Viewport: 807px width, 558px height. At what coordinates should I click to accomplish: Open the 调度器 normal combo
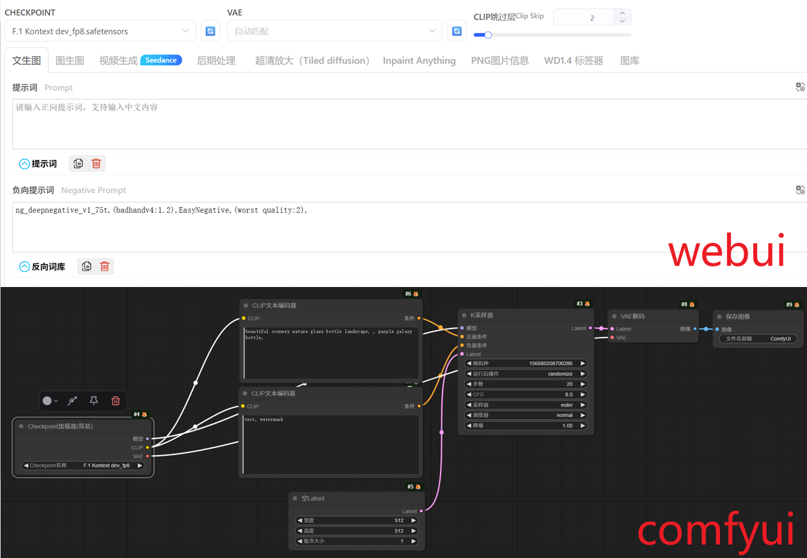click(526, 415)
